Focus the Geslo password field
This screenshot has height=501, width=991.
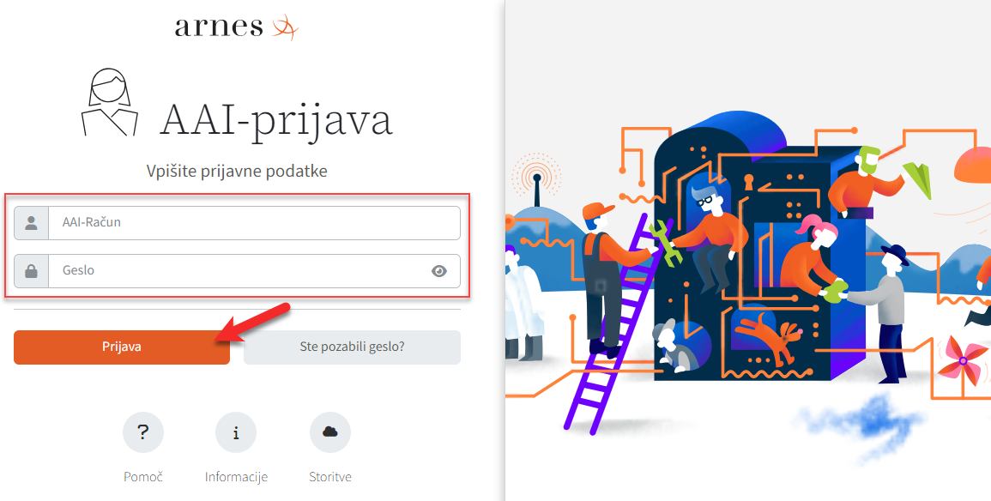coord(254,271)
